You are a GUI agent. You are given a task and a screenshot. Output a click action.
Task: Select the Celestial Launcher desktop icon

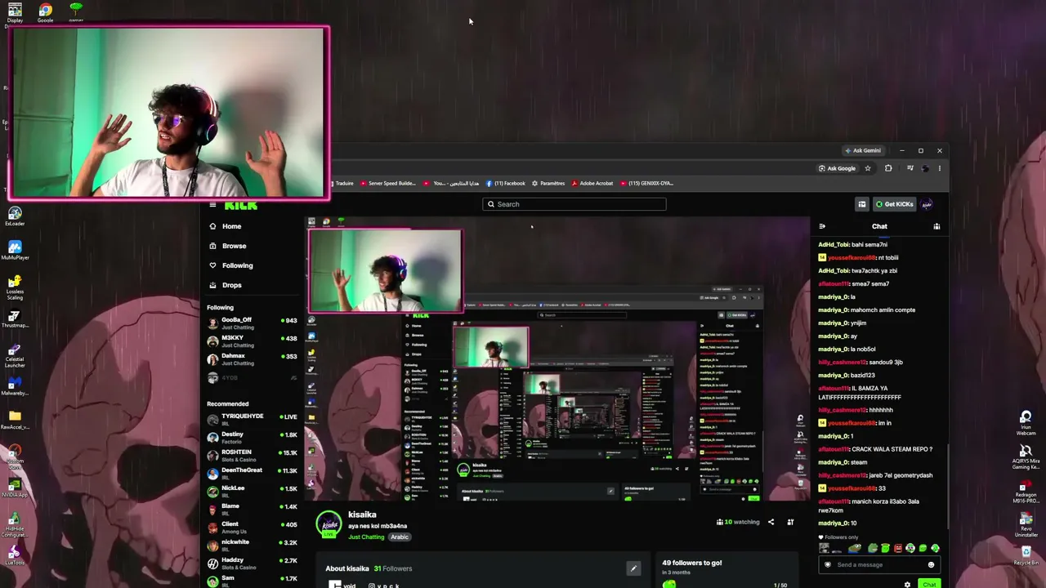[15, 355]
